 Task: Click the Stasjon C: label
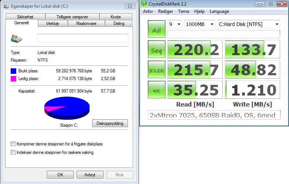tap(69, 125)
